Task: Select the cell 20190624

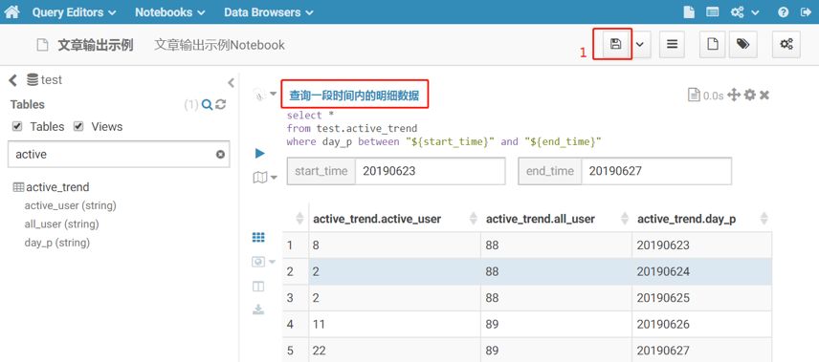Action: click(701, 272)
